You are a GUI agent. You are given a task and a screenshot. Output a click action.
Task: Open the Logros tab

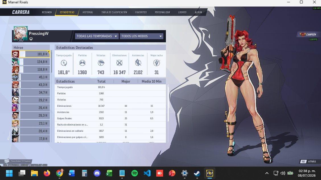coord(182,12)
